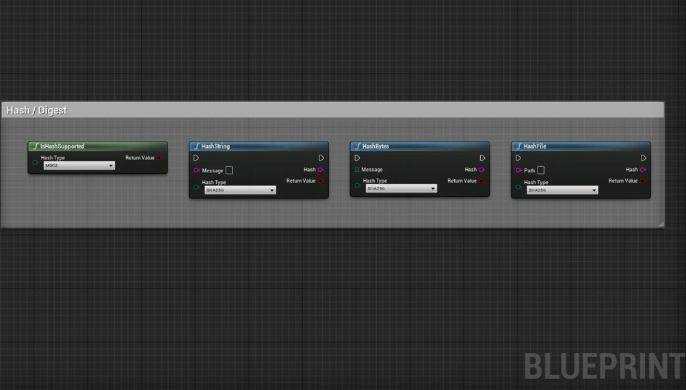This screenshot has height=390, width=686.
Task: Click the Return Value pin on IsHashSupported
Action: tap(159, 158)
